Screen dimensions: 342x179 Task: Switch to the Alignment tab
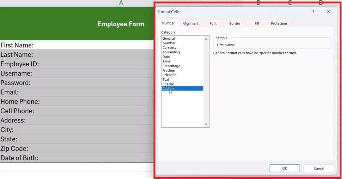pyautogui.click(x=191, y=24)
